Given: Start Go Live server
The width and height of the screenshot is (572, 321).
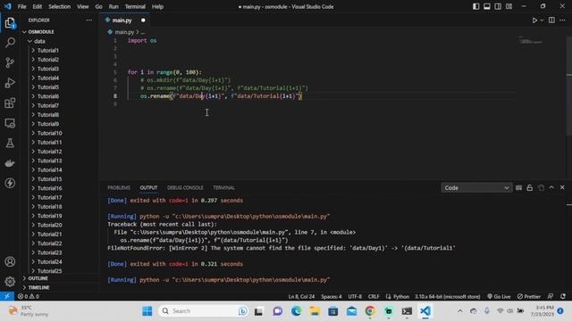Looking at the screenshot, I should (x=499, y=297).
